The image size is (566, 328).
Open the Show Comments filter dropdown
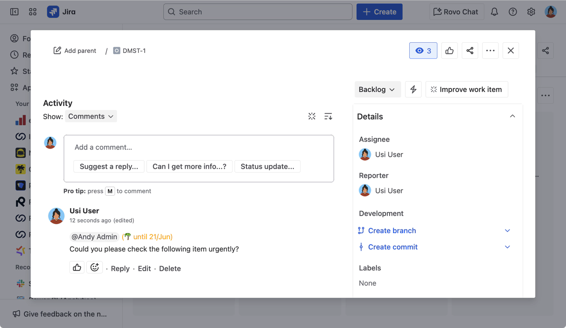(91, 117)
